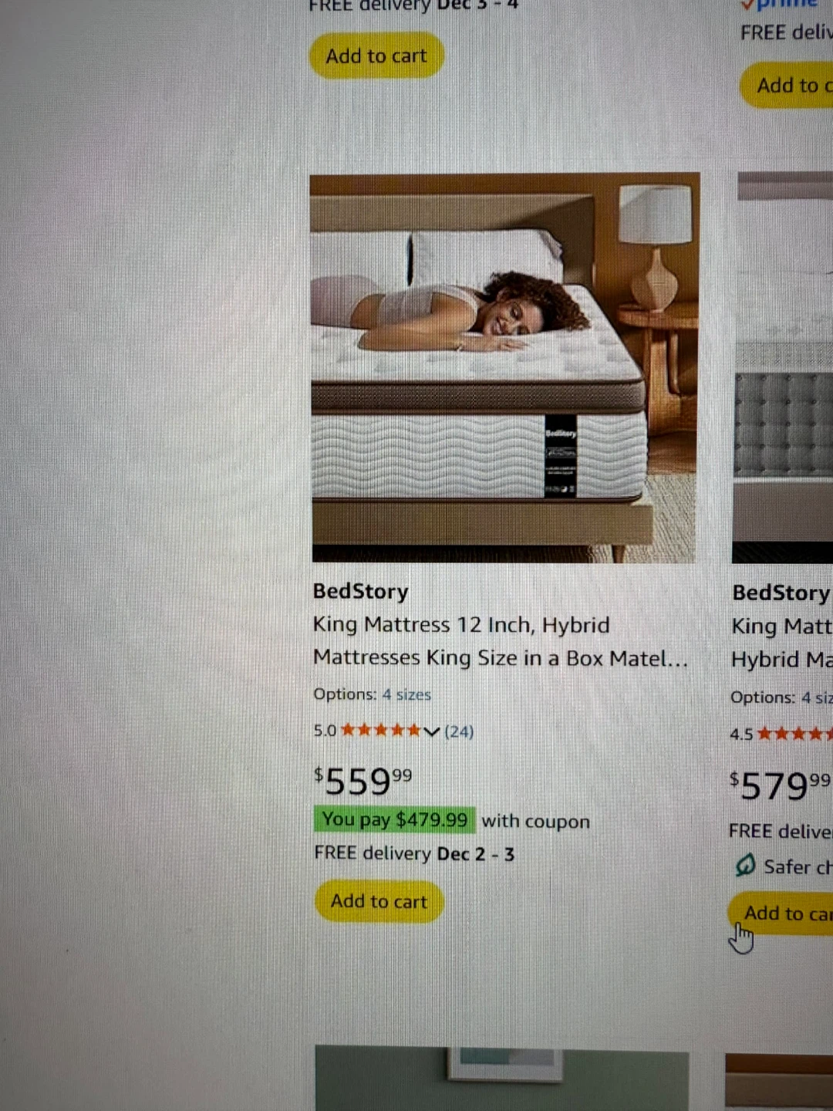
Task: Open the gray tufted mattress product image
Action: point(783,367)
